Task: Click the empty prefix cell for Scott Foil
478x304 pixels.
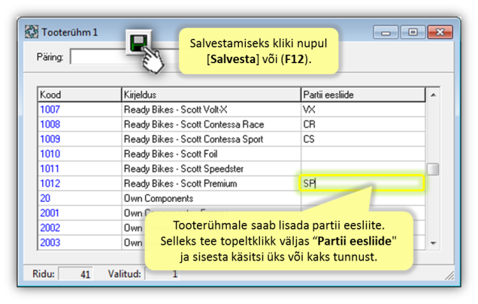Action: click(363, 154)
